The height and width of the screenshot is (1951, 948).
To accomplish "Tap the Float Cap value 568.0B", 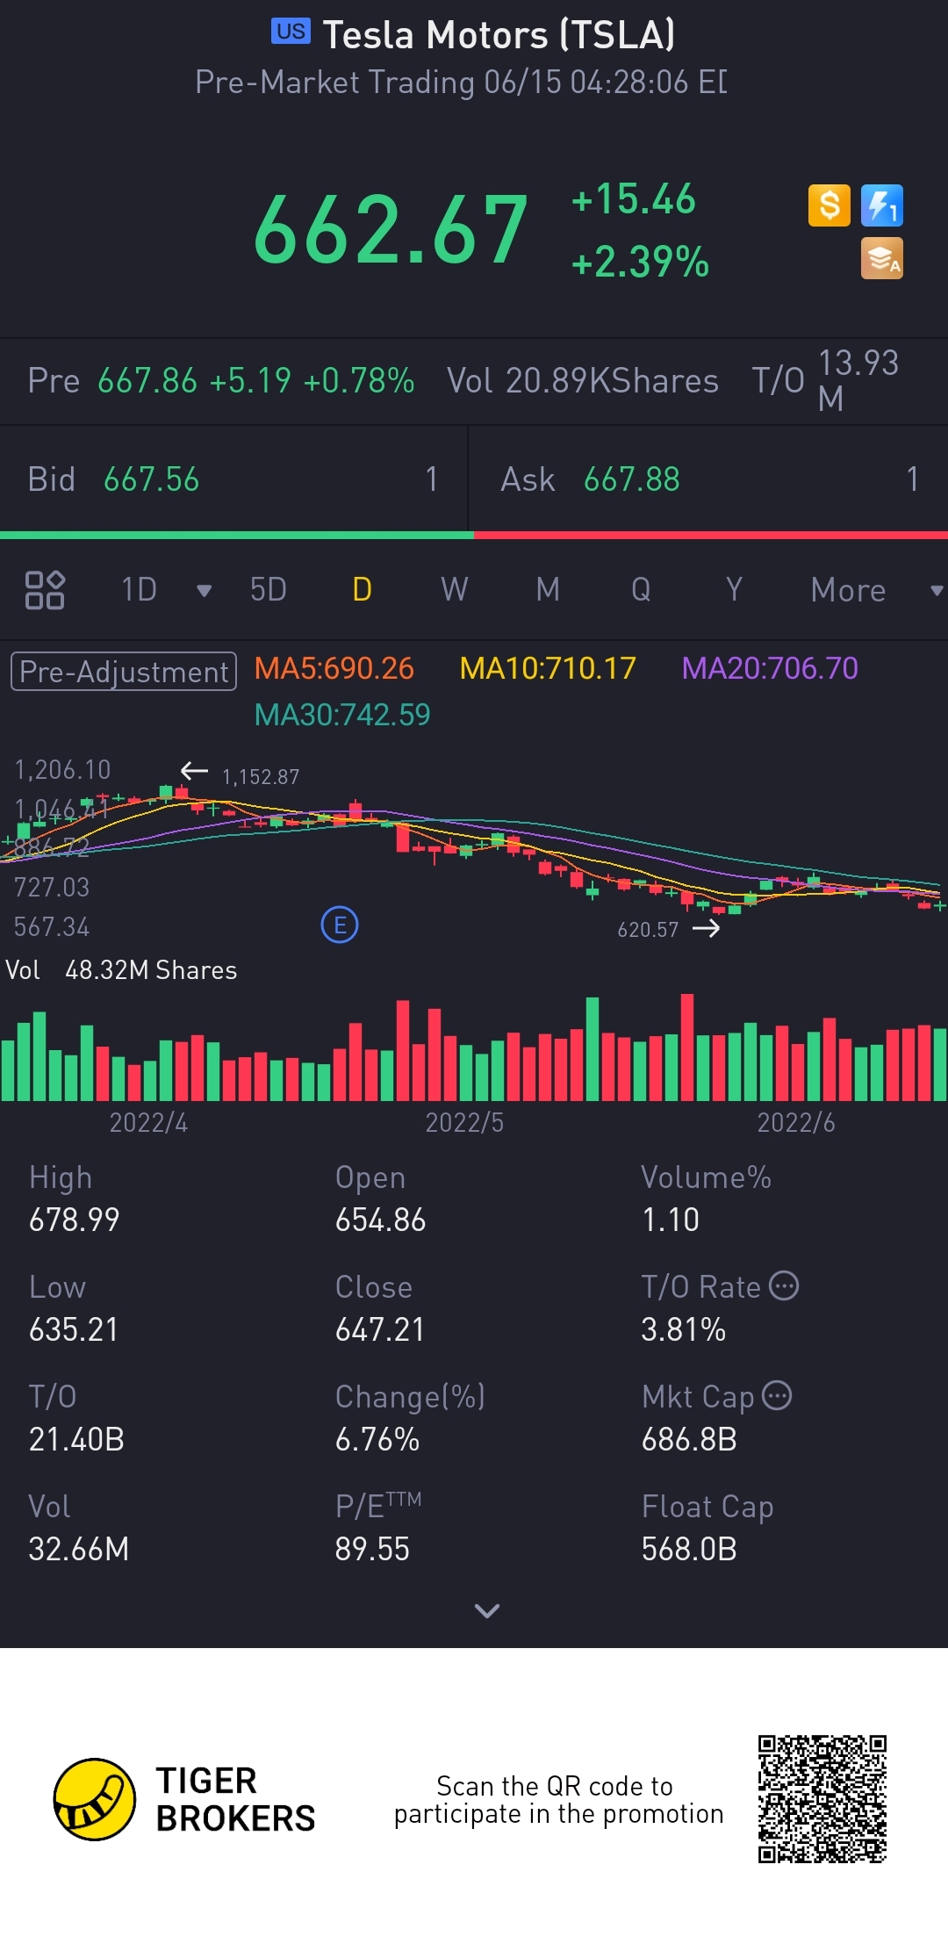I will click(x=689, y=1549).
